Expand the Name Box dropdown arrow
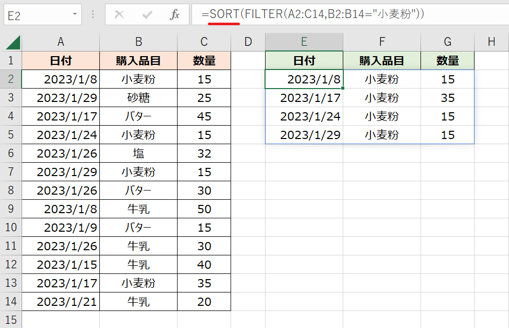Image resolution: width=509 pixels, height=328 pixels. 75,14
